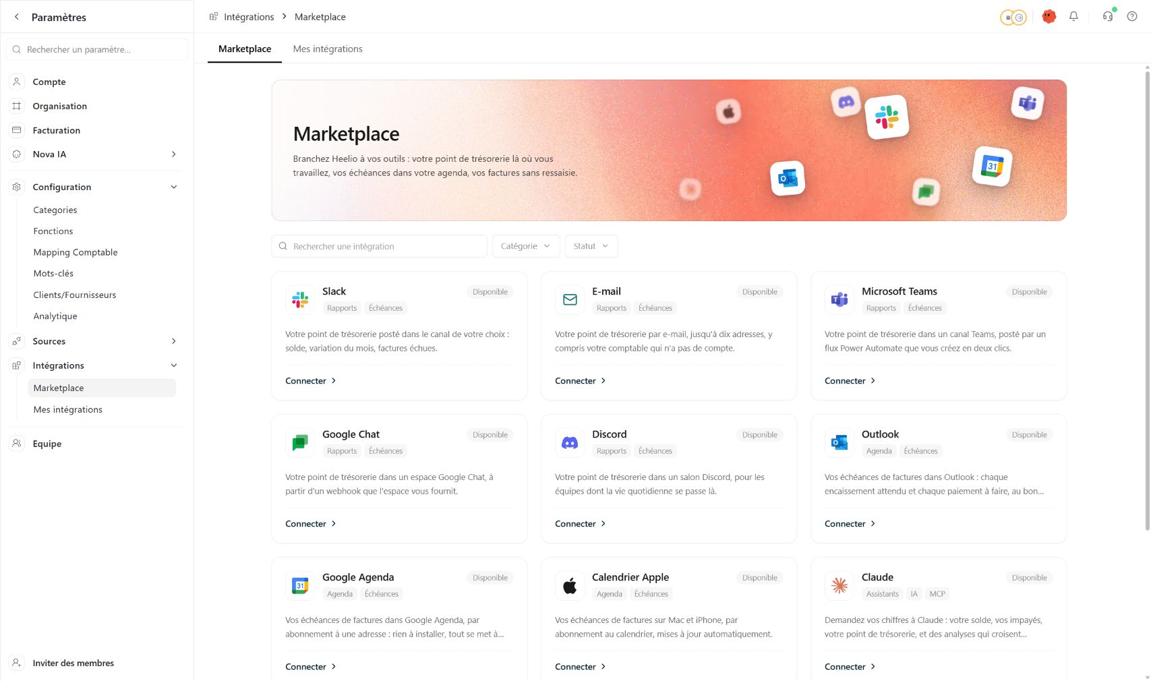Image resolution: width=1151 pixels, height=681 pixels.
Task: Focus the Rechercher une intégration field
Action: (379, 246)
